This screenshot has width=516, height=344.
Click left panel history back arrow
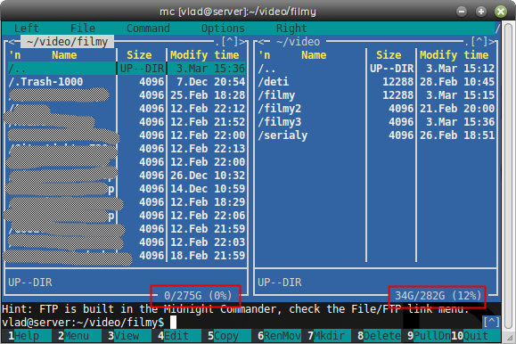12,42
